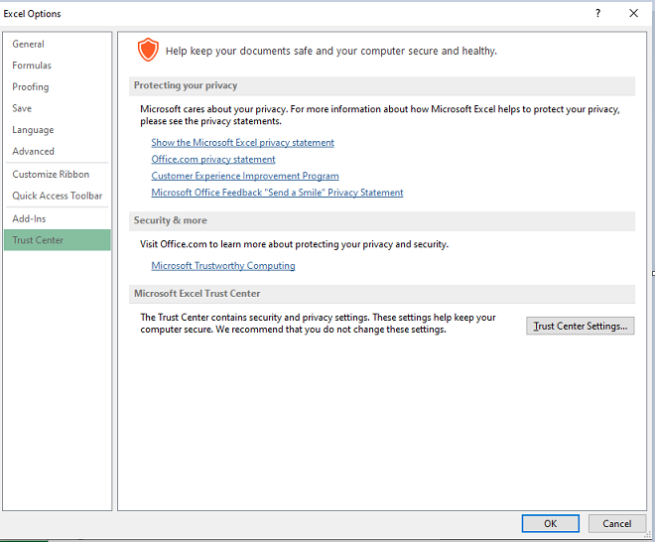The height and width of the screenshot is (542, 655).
Task: Click the 'Help keep your documents safe' text
Action: (x=331, y=51)
